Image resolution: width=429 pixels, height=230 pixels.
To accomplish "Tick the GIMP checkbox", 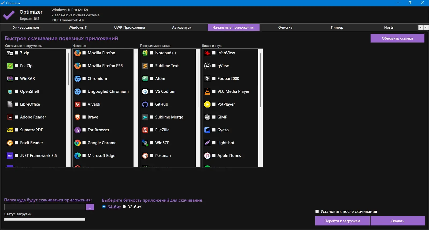I will [x=214, y=117].
